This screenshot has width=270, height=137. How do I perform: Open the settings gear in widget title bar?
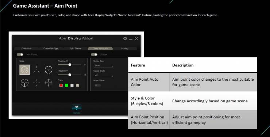(x=125, y=39)
